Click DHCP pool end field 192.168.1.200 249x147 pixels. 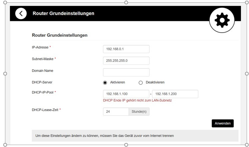(x=175, y=94)
